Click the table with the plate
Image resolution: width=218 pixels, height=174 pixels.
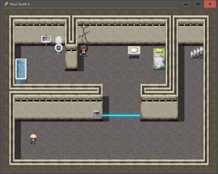click(x=134, y=52)
